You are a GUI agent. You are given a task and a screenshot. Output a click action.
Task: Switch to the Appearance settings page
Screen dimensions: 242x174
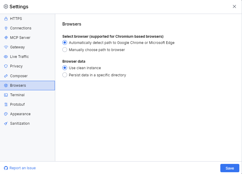21,114
